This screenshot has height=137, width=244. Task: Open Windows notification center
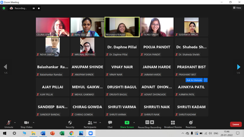click(238, 133)
